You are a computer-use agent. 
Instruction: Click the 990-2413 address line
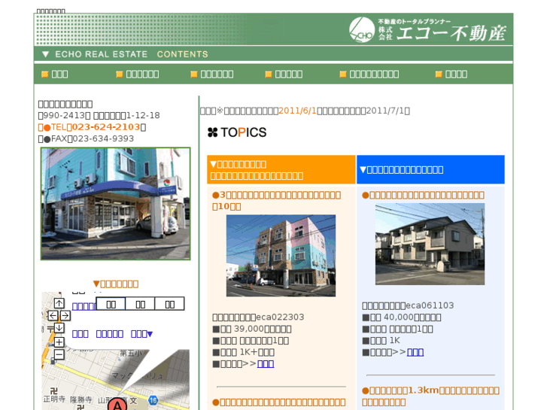(99, 116)
